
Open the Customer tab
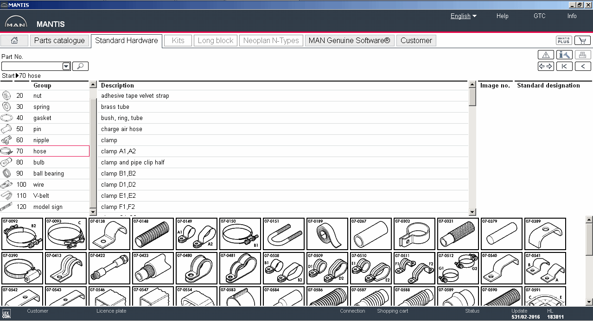[416, 40]
